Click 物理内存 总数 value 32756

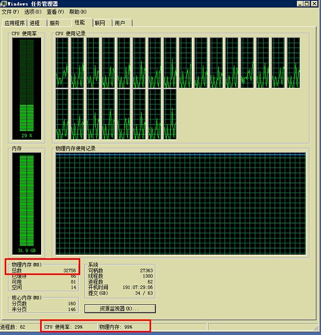(69, 270)
